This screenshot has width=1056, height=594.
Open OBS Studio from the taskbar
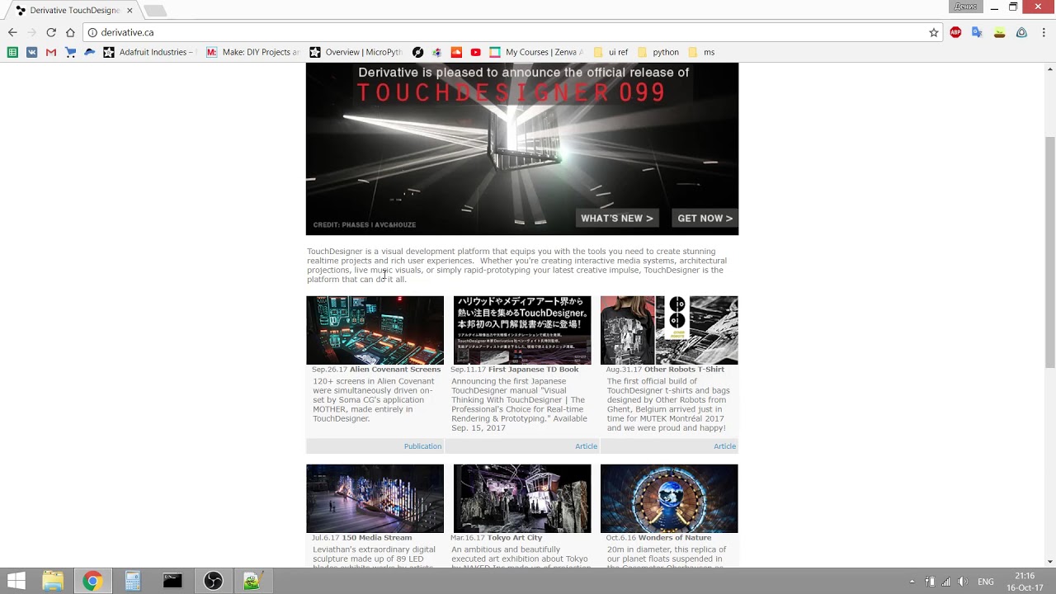coord(213,581)
